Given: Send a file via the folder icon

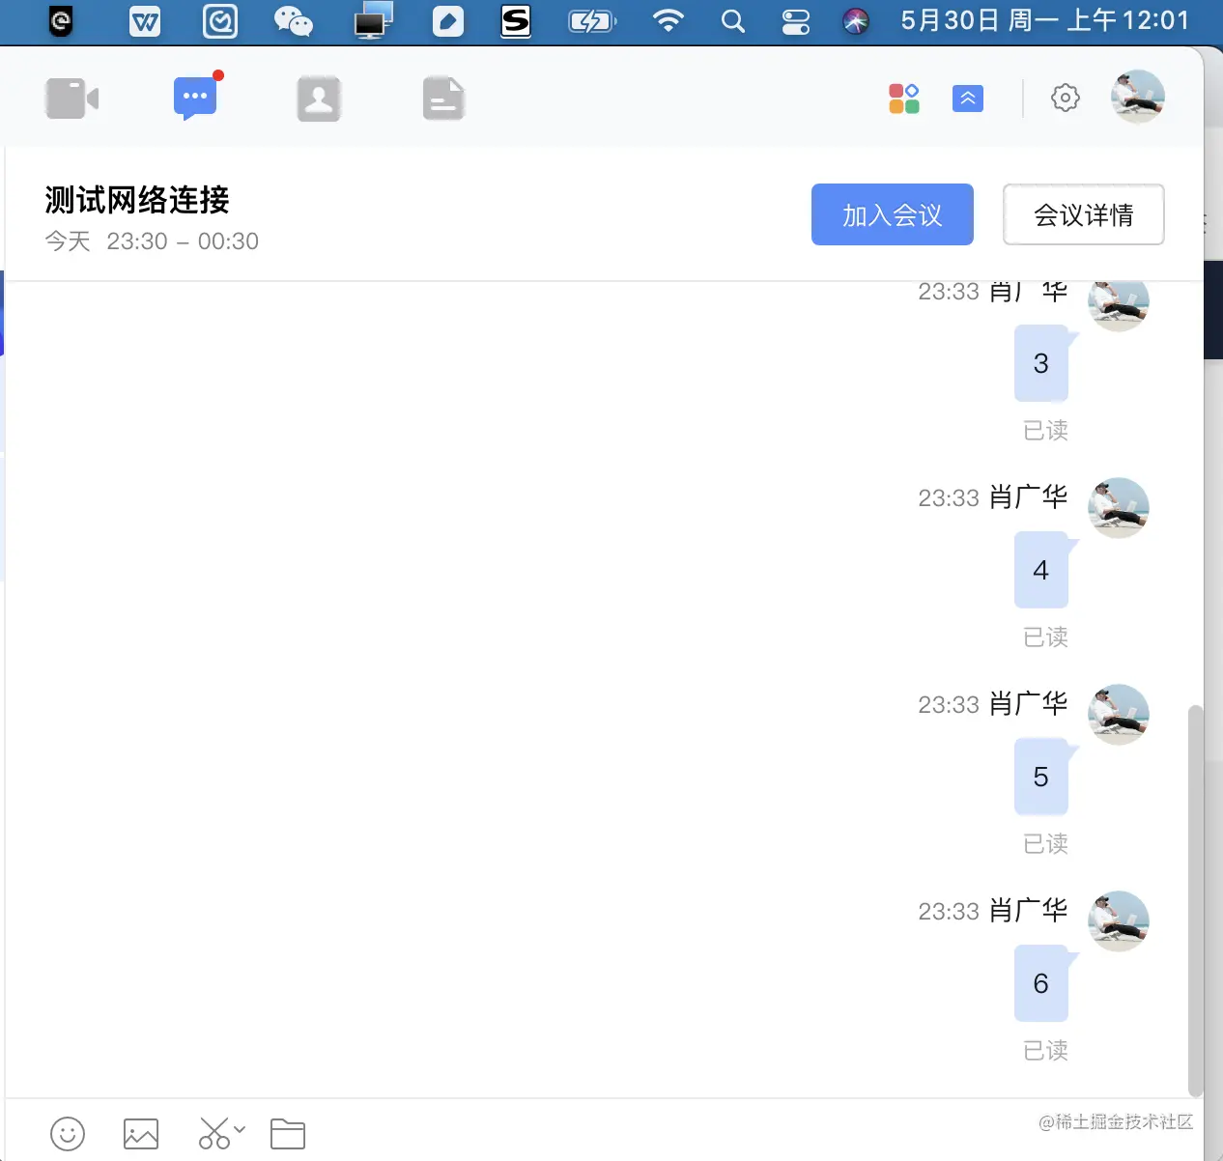Looking at the screenshot, I should (x=287, y=1133).
